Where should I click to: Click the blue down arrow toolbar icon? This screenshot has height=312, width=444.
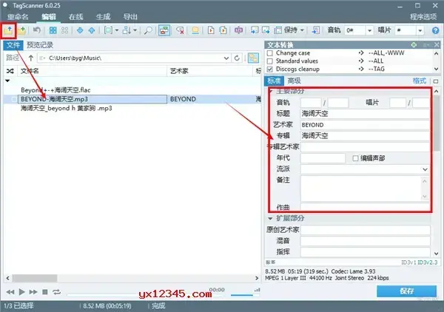click(80, 30)
